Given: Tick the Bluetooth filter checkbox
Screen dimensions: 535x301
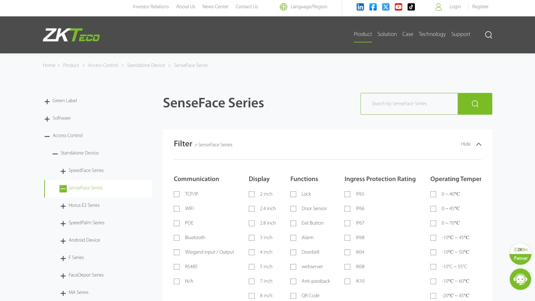Looking at the screenshot, I should [177, 238].
